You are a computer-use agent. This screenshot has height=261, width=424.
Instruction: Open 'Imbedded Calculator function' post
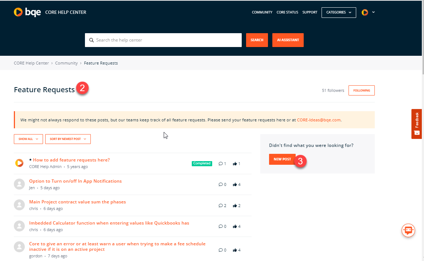click(109, 223)
